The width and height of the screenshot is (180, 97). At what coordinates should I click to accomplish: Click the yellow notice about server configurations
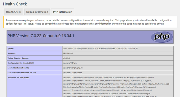pyautogui.click(x=90, y=22)
